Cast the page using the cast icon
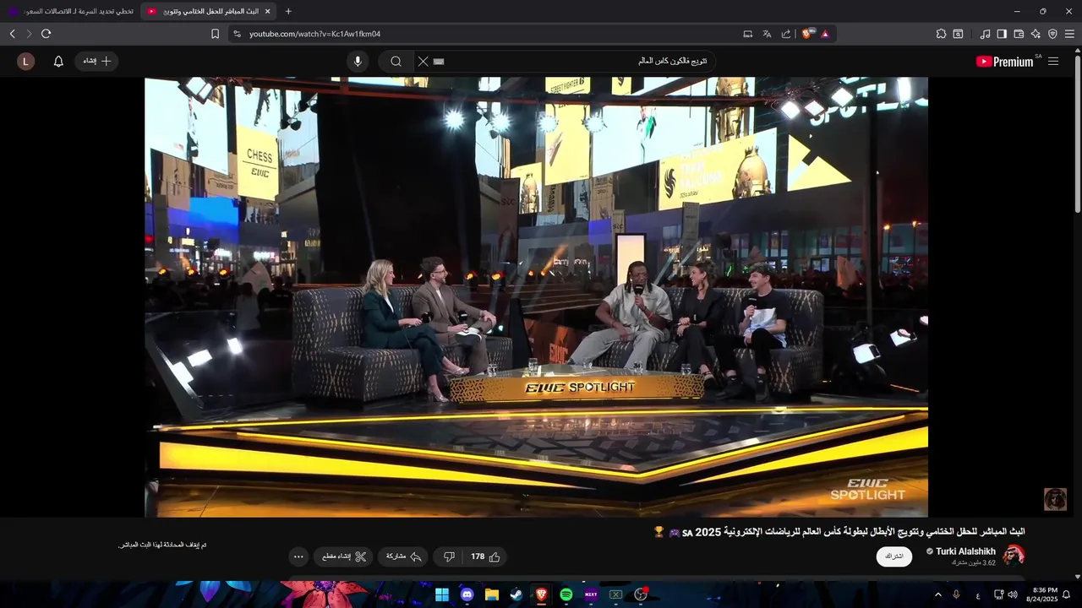Viewport: 1082px width, 608px height. (747, 34)
